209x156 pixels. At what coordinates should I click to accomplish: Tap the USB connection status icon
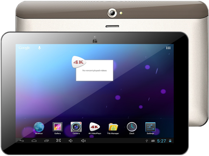[x=147, y=141]
